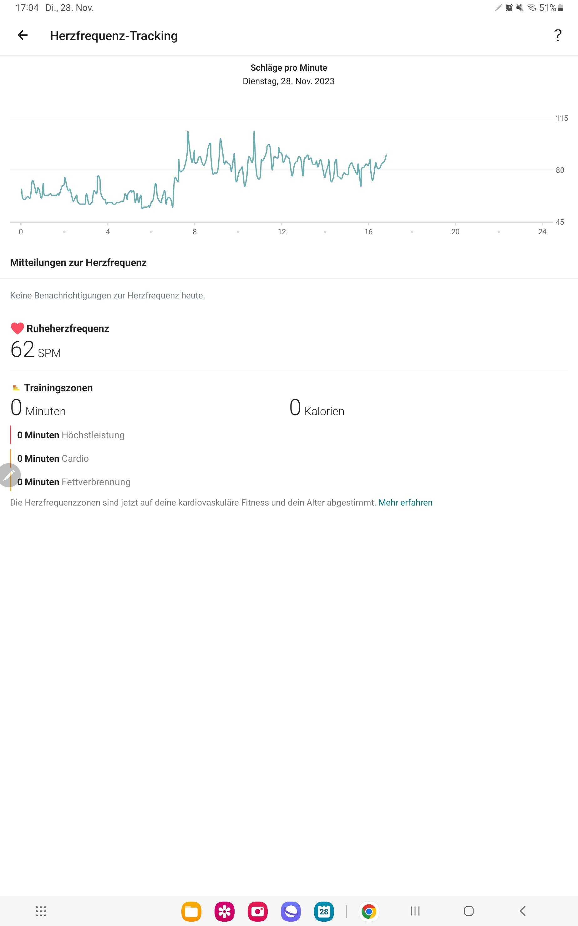Open the Ruheherzfrequenz 62 SPM section

[60, 341]
